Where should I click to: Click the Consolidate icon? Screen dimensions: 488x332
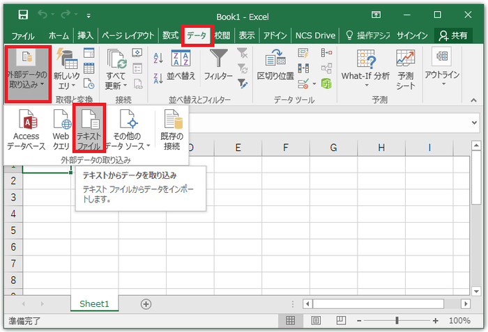(326, 53)
